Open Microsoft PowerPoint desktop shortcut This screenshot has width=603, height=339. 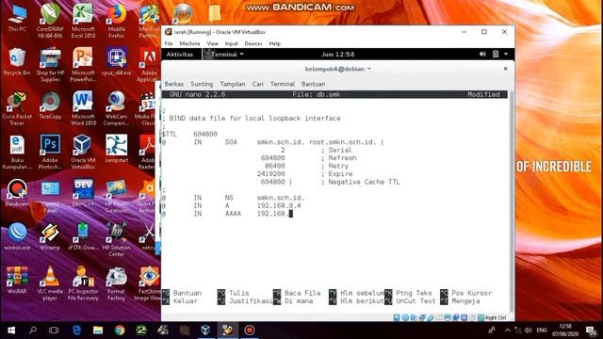click(83, 64)
